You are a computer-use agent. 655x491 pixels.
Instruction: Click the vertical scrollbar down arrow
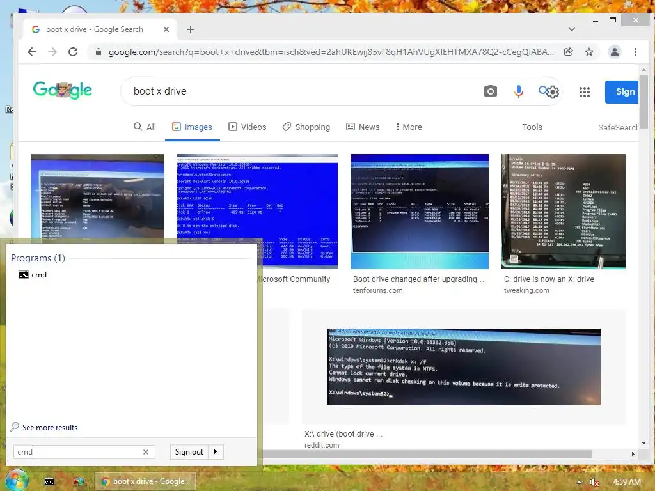tap(643, 443)
